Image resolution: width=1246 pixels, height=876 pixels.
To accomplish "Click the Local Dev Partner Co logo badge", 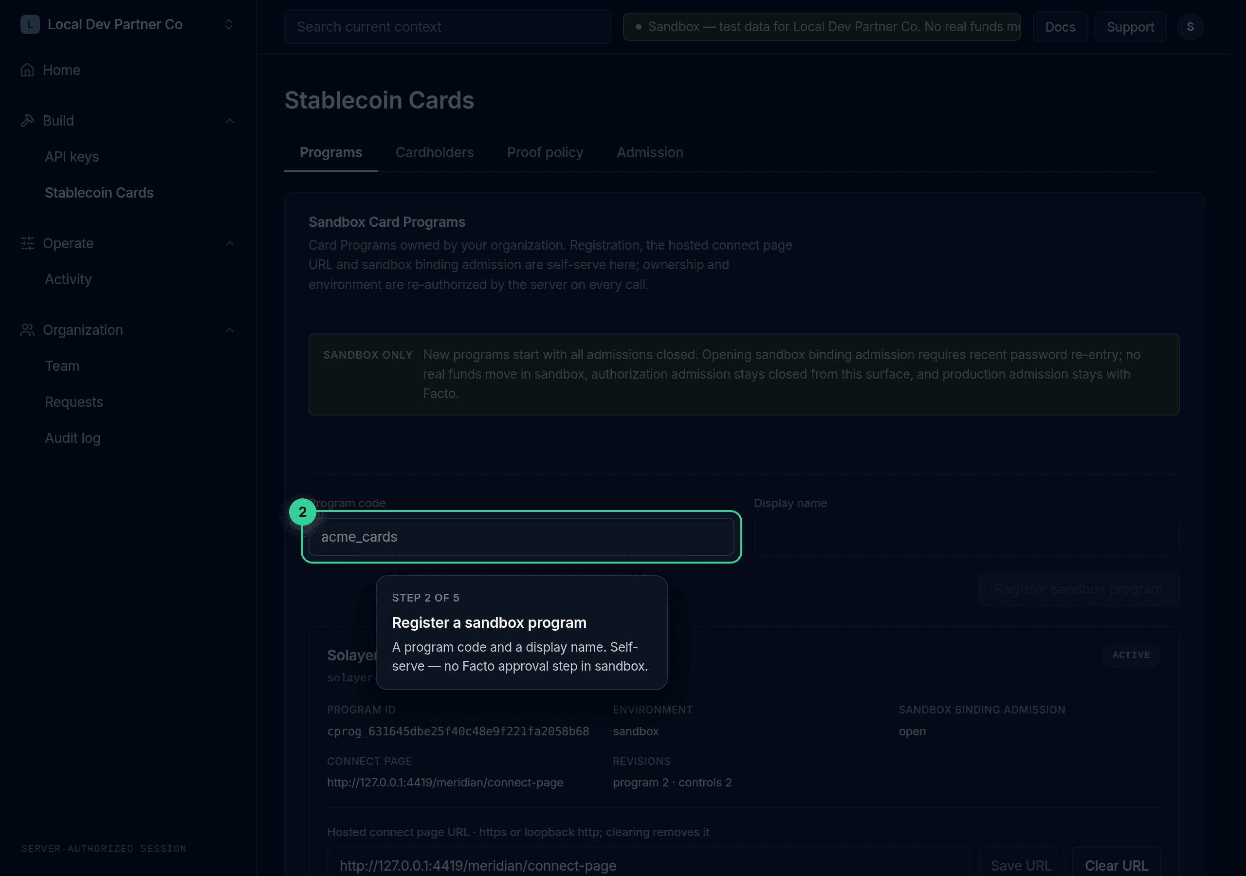I will click(30, 24).
